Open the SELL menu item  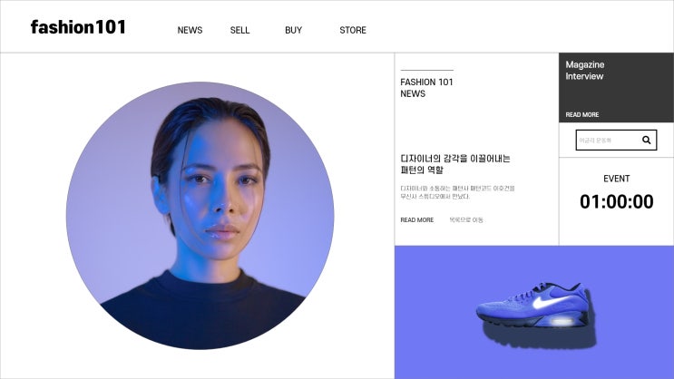(239, 30)
